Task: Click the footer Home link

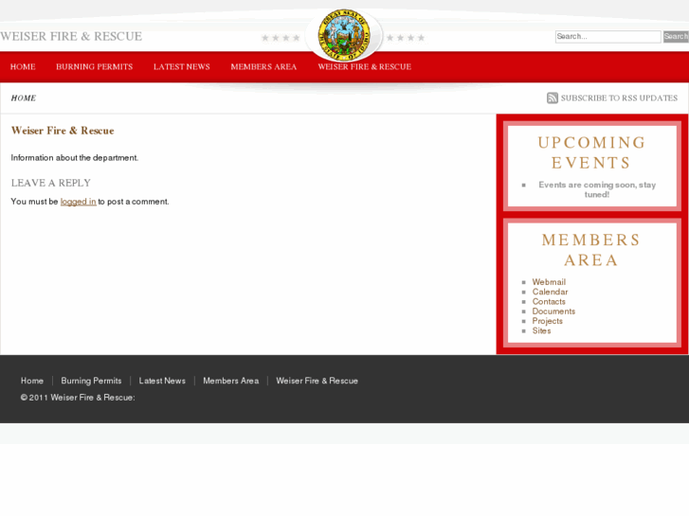Action: [x=32, y=381]
